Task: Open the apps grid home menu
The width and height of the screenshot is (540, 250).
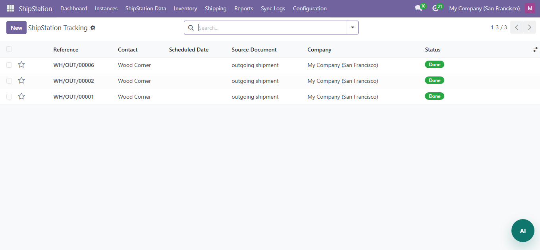Action: point(10,8)
